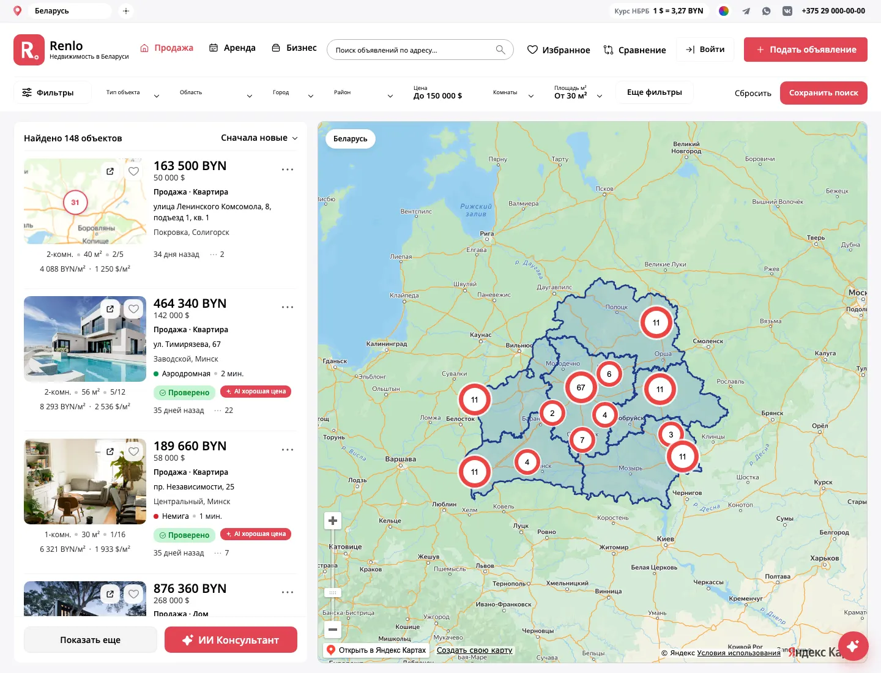
Task: Open the 189 660 BYN listing in new tab
Action: (x=110, y=452)
